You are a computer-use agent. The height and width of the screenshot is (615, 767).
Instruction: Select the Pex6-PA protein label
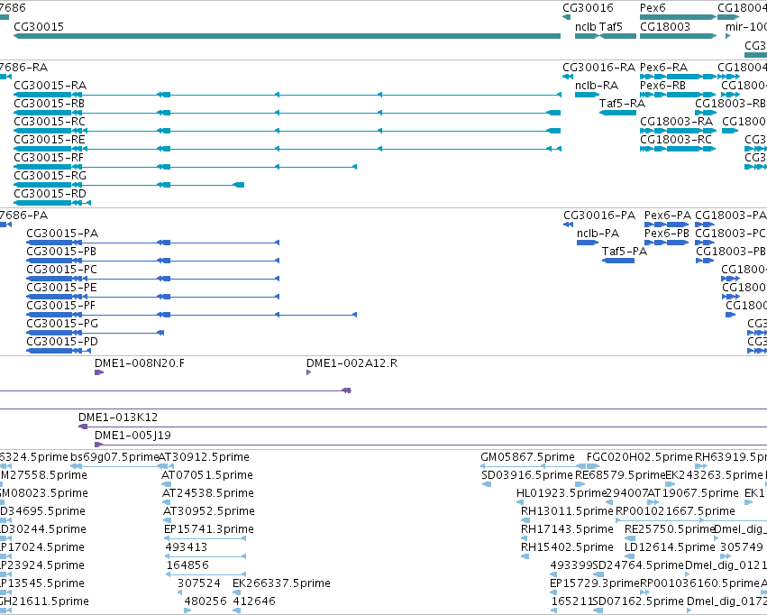[668, 216]
